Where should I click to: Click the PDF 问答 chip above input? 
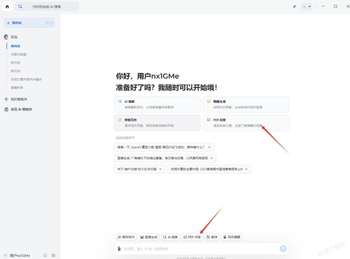(x=192, y=237)
